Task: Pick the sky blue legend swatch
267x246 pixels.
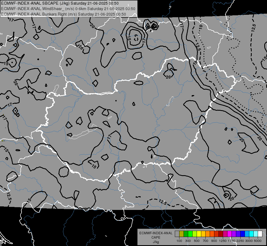Action: pyautogui.click(x=247, y=234)
